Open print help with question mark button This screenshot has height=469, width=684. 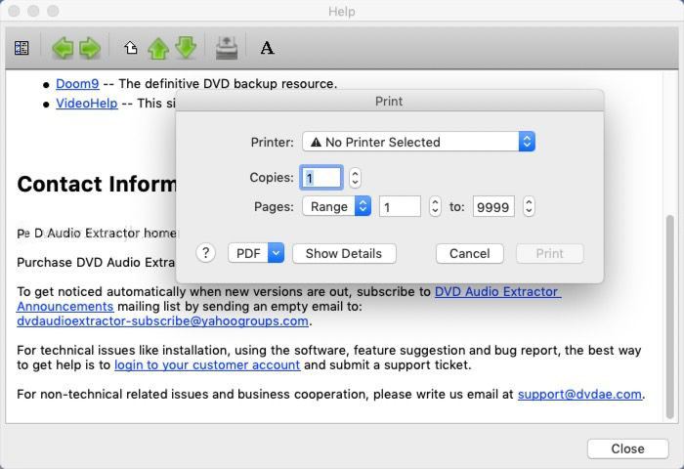tap(205, 253)
